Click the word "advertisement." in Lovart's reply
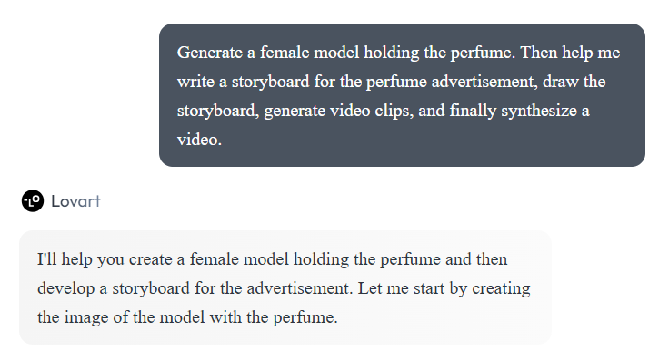The height and width of the screenshot is (350, 659). [x=300, y=289]
